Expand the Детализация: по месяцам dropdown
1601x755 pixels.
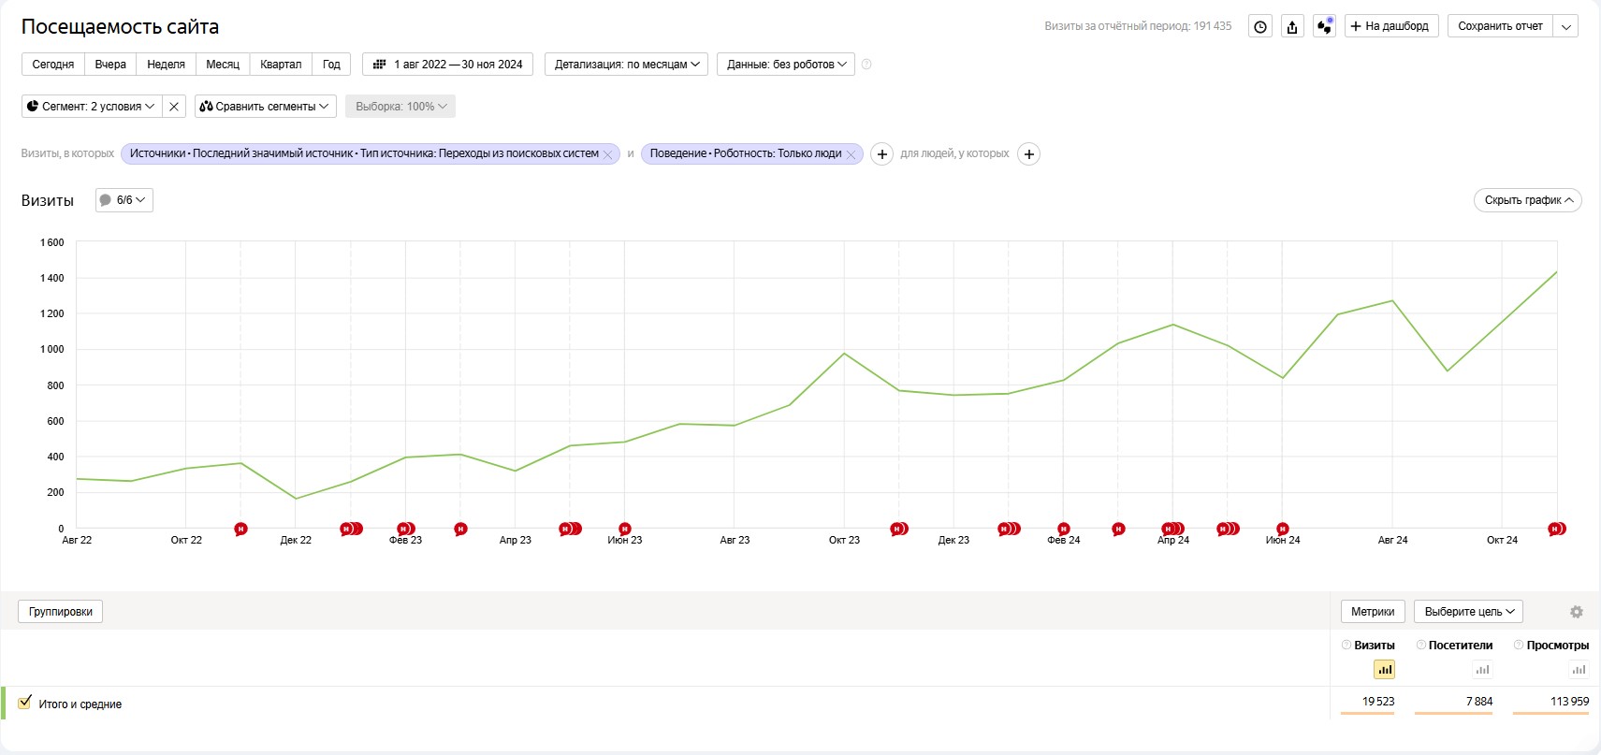click(x=626, y=65)
